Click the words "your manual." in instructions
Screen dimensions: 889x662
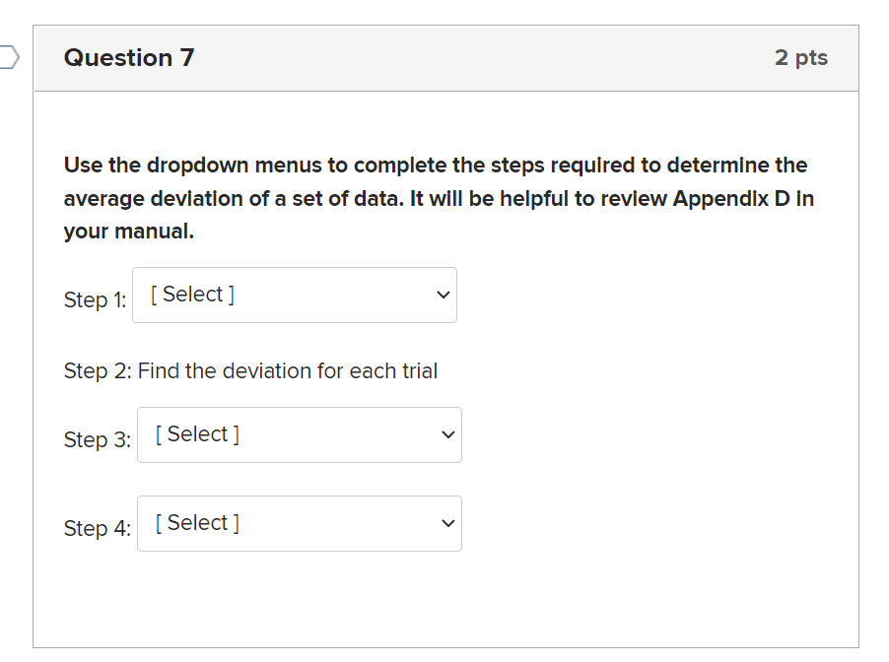129,232
